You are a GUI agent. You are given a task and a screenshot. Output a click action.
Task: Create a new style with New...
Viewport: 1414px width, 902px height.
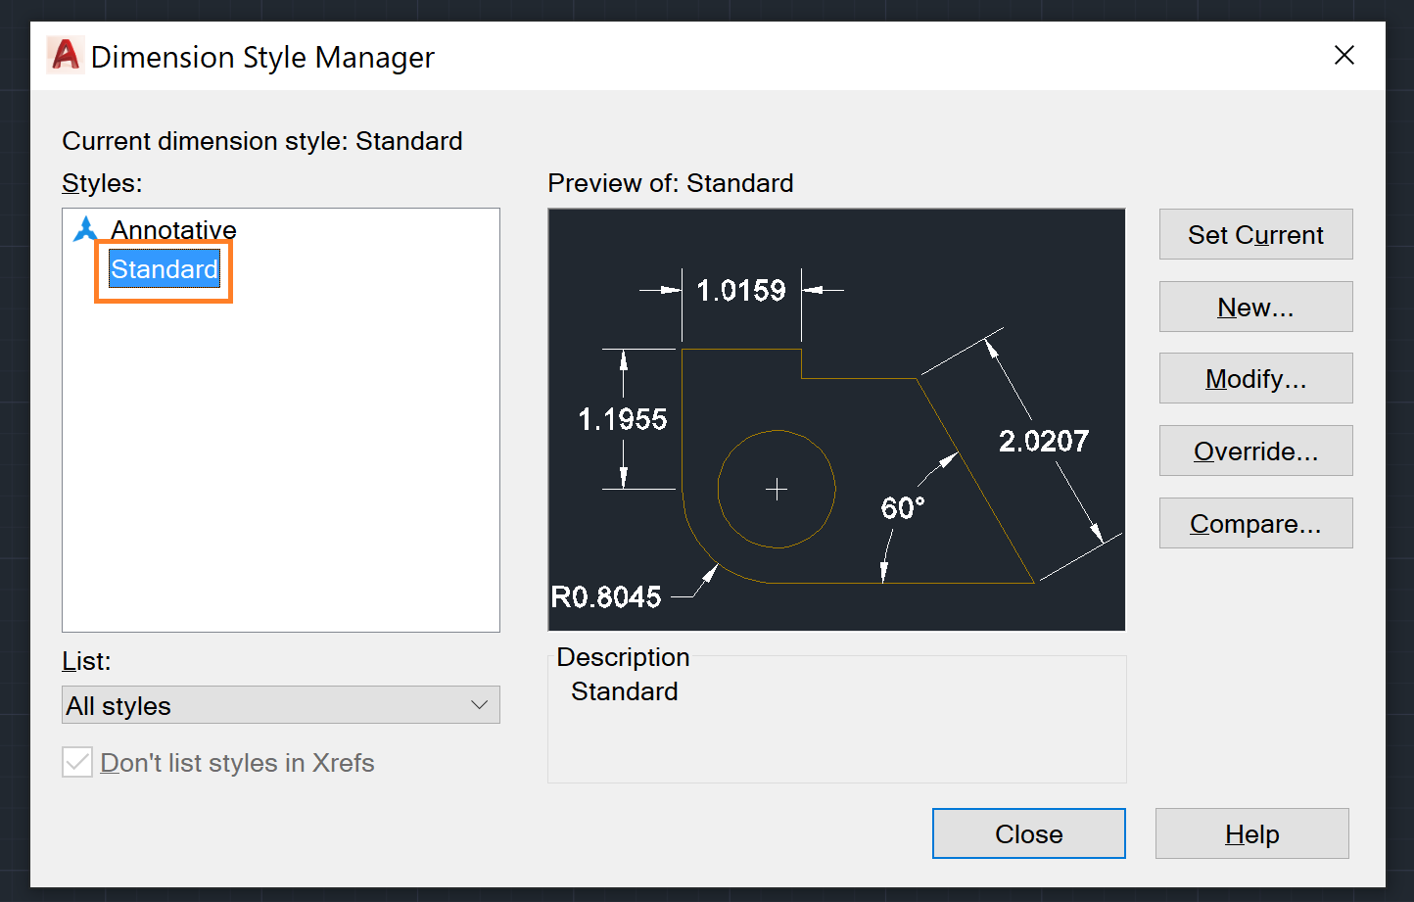1255,307
